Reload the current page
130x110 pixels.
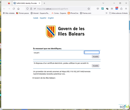tap(14, 9)
